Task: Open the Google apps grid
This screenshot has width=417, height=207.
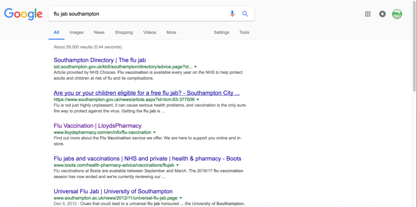Action: tap(368, 14)
